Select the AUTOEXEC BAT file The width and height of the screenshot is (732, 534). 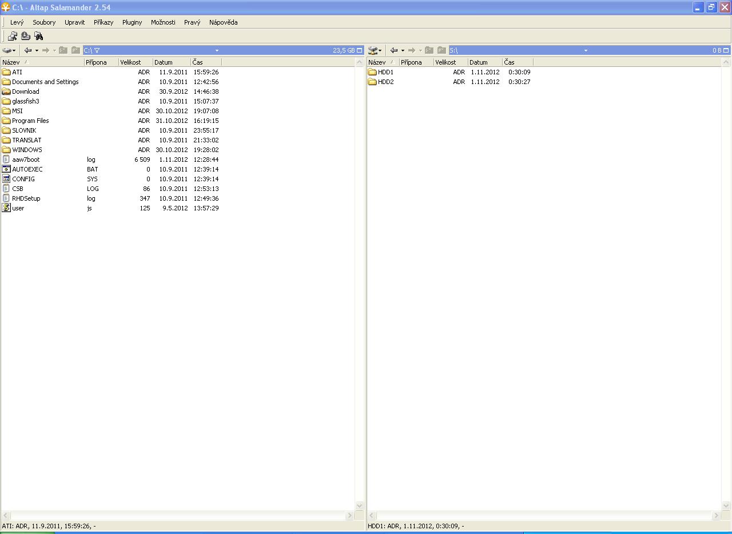click(x=27, y=169)
